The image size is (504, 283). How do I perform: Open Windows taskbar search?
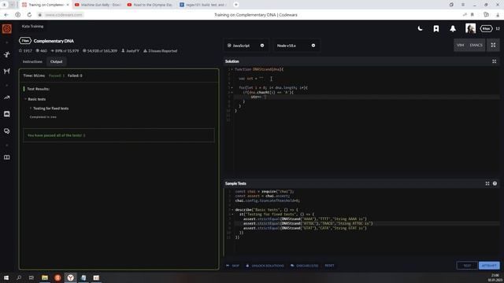[x=19, y=277]
